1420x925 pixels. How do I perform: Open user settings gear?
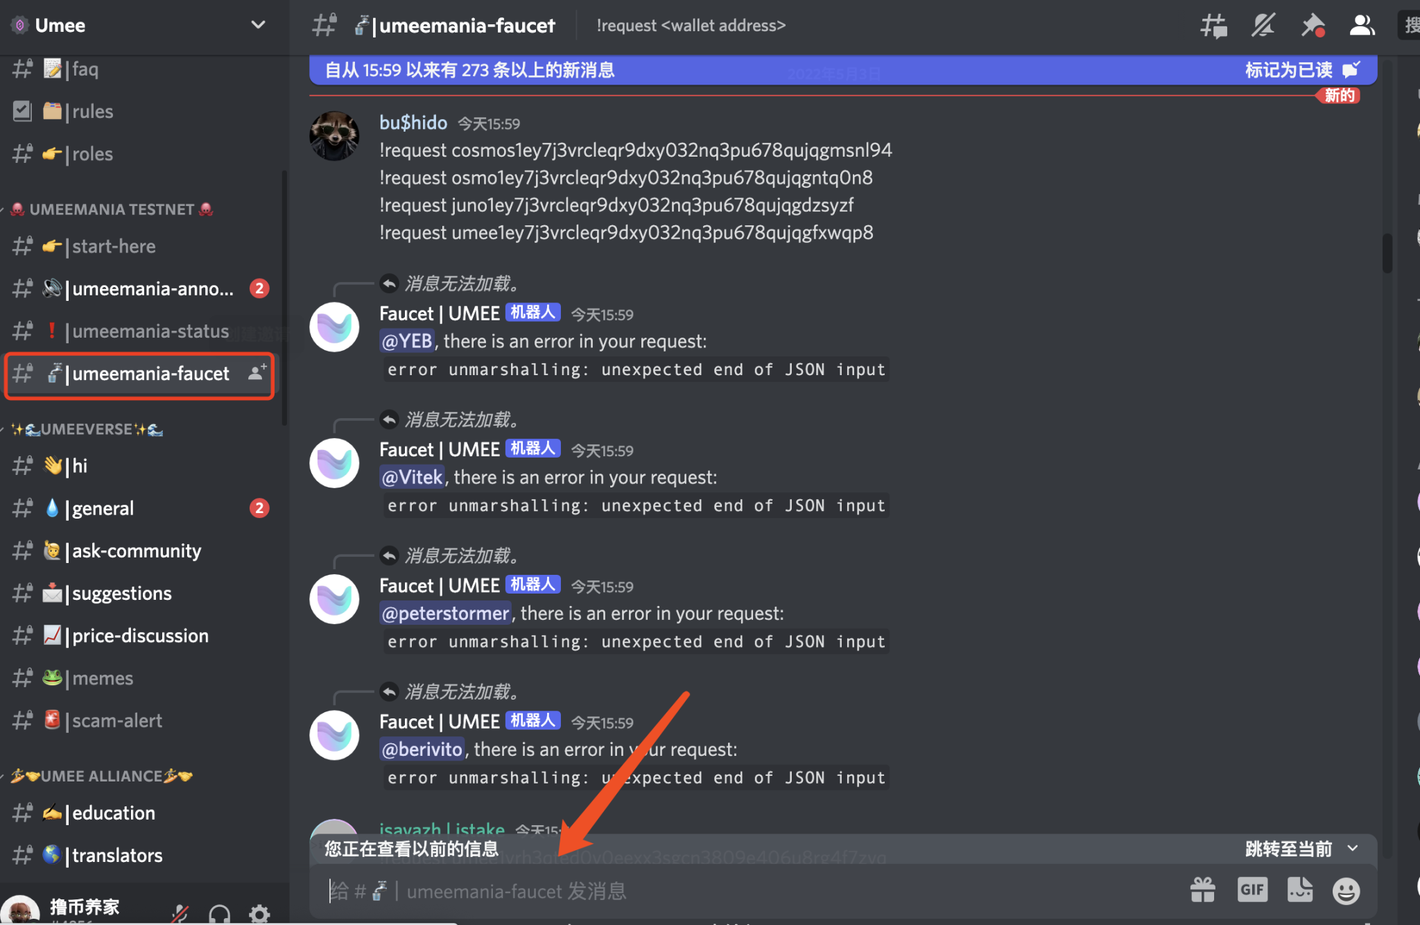pyautogui.click(x=259, y=913)
